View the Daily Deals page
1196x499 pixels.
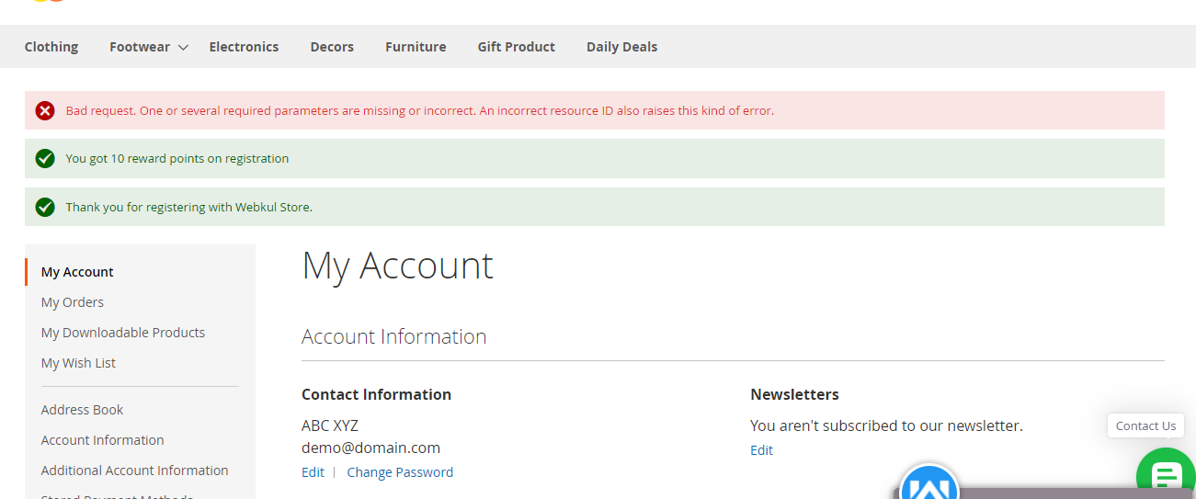[621, 47]
